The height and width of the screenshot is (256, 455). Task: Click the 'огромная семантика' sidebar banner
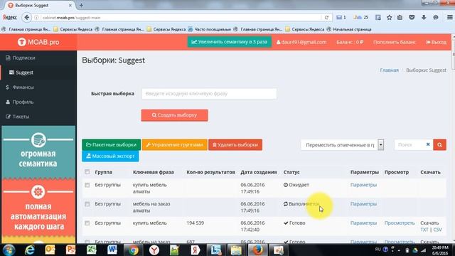(38, 152)
